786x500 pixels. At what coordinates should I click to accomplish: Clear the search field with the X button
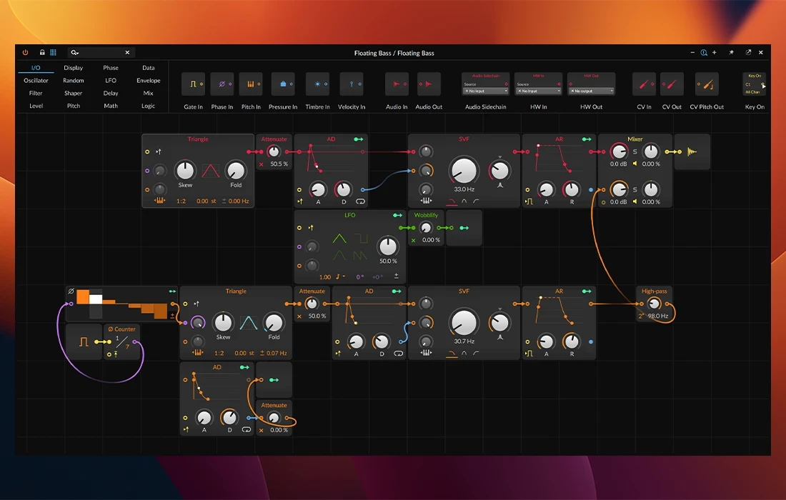click(x=127, y=52)
